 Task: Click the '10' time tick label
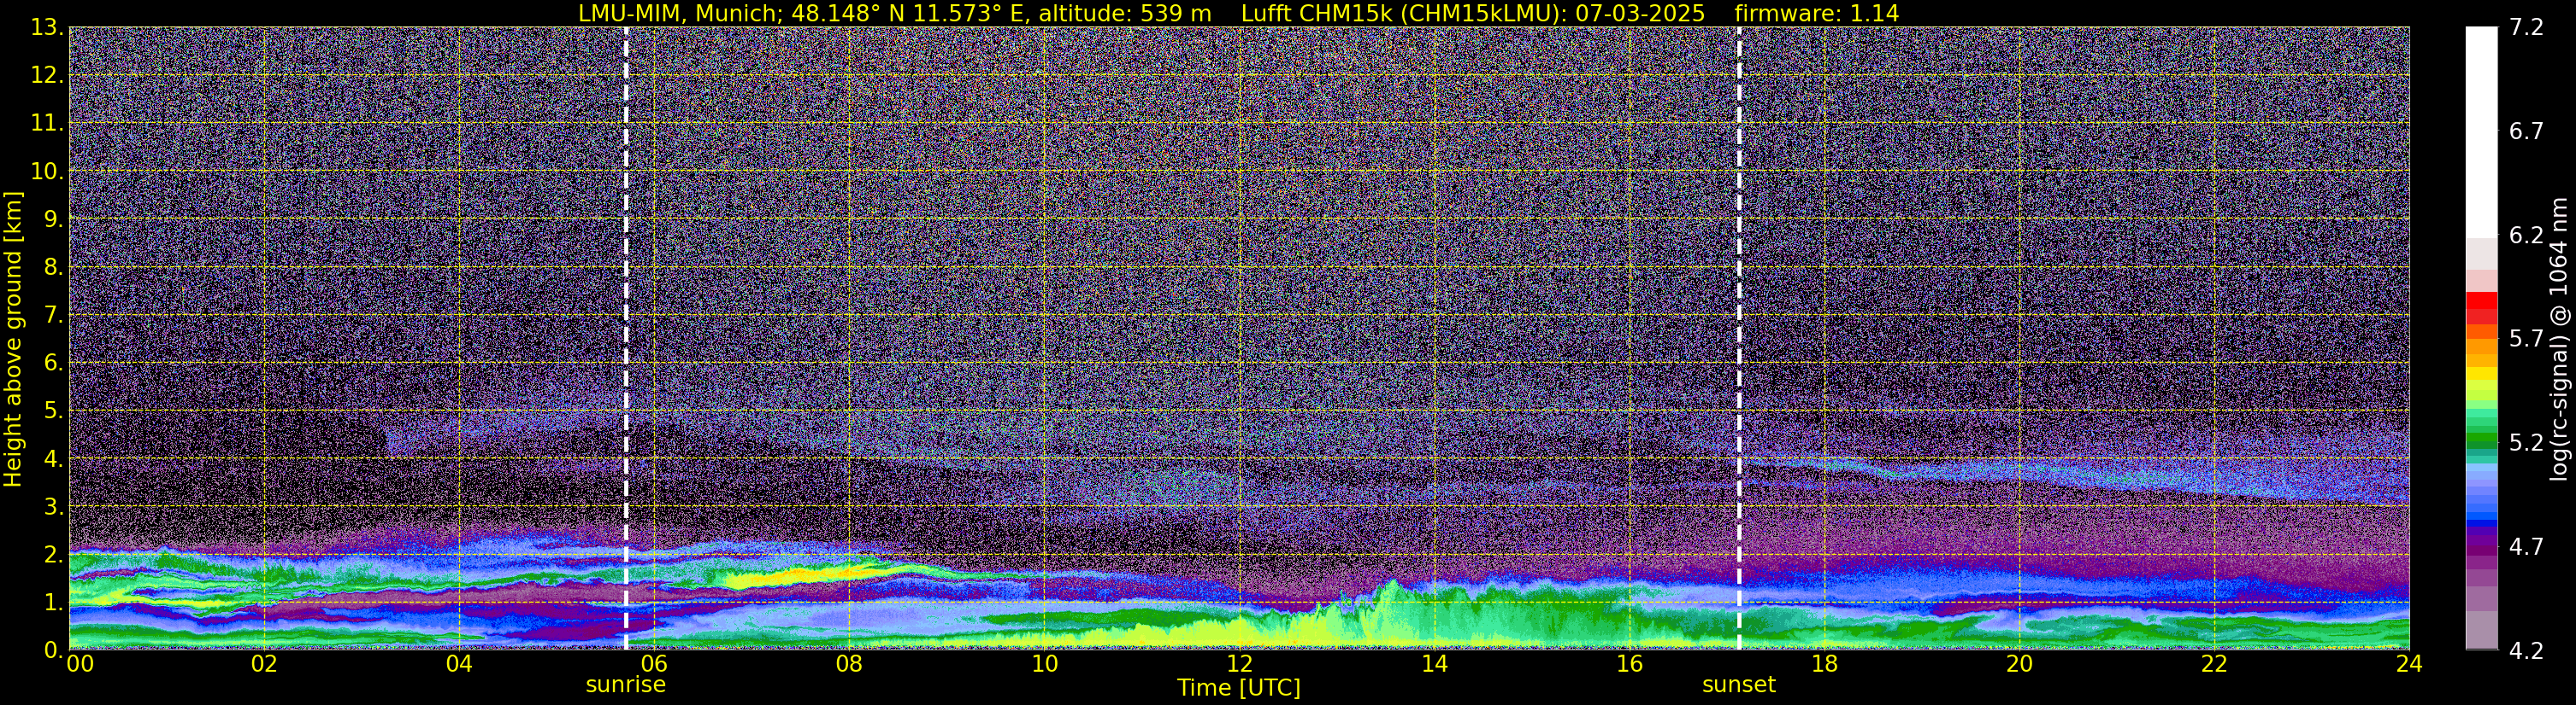click(1044, 664)
